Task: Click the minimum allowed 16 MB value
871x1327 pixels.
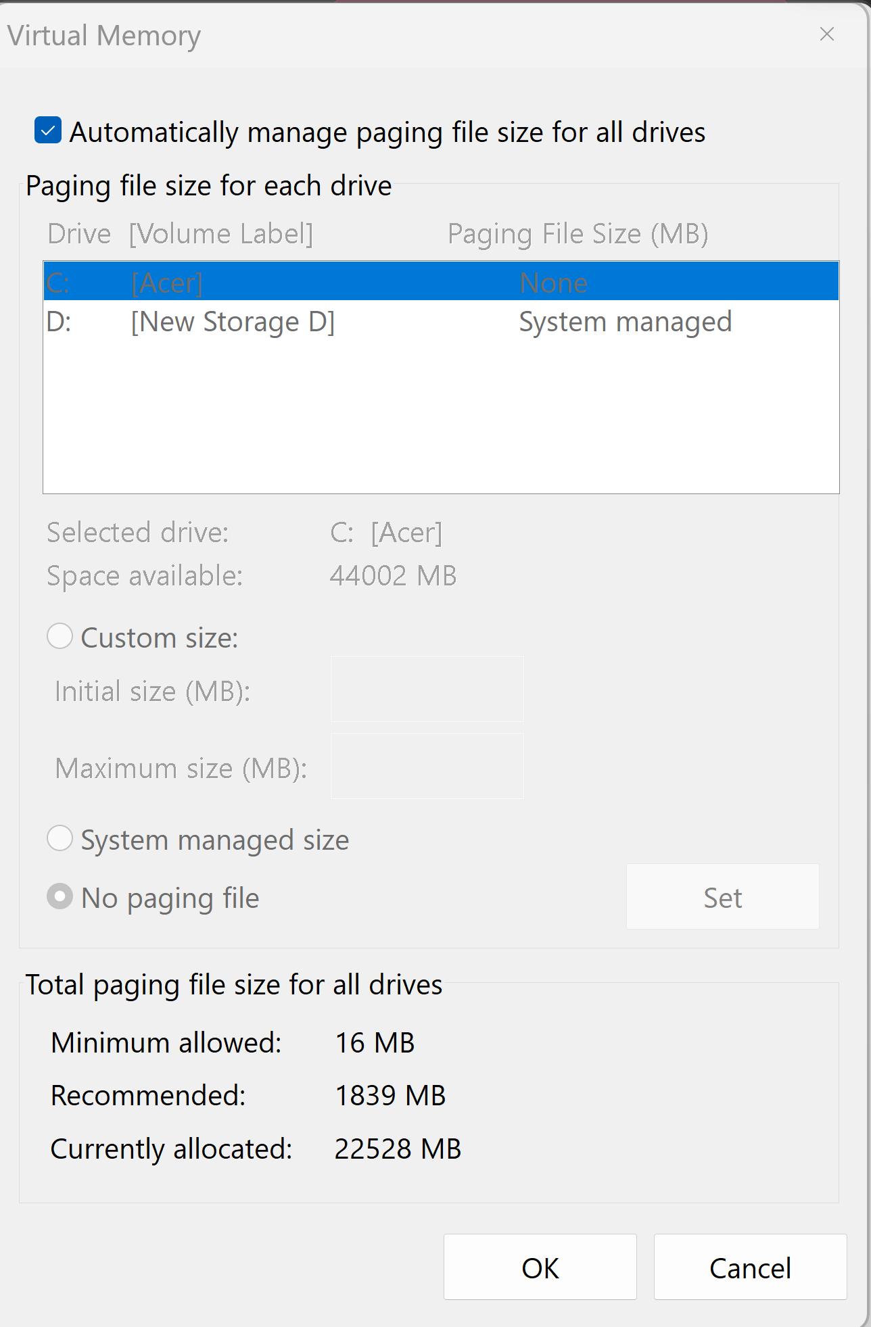Action: click(x=375, y=1043)
